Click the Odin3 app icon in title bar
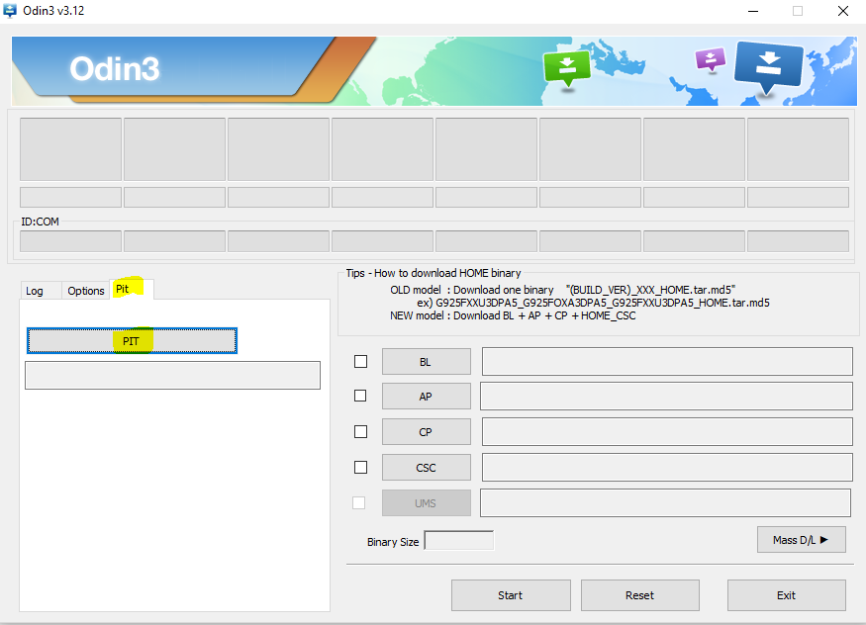 click(x=11, y=11)
